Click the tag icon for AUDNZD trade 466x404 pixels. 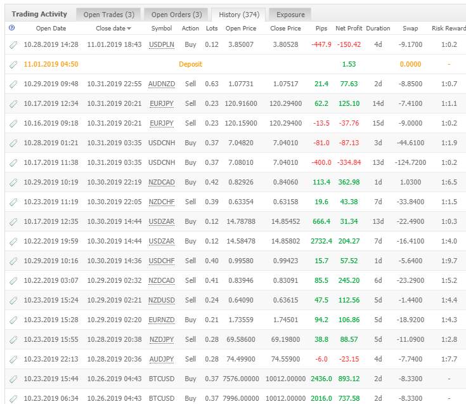(13, 84)
